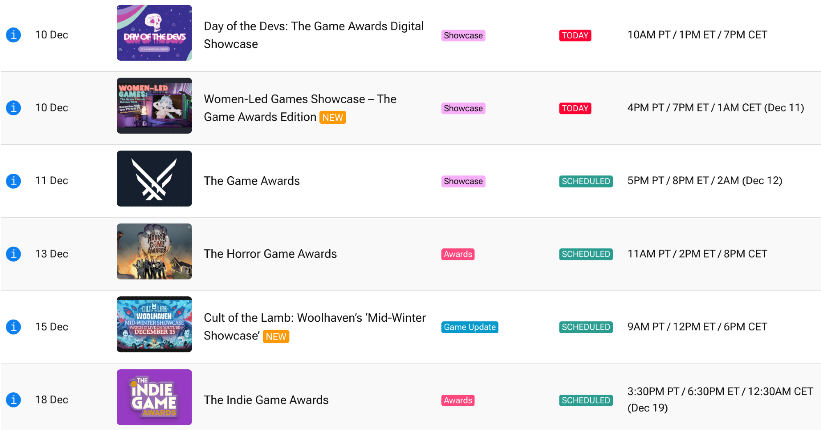821x430 pixels.
Task: Click the Woolhaven Mid-Winter Showcase thumbnail
Action: 154,324
